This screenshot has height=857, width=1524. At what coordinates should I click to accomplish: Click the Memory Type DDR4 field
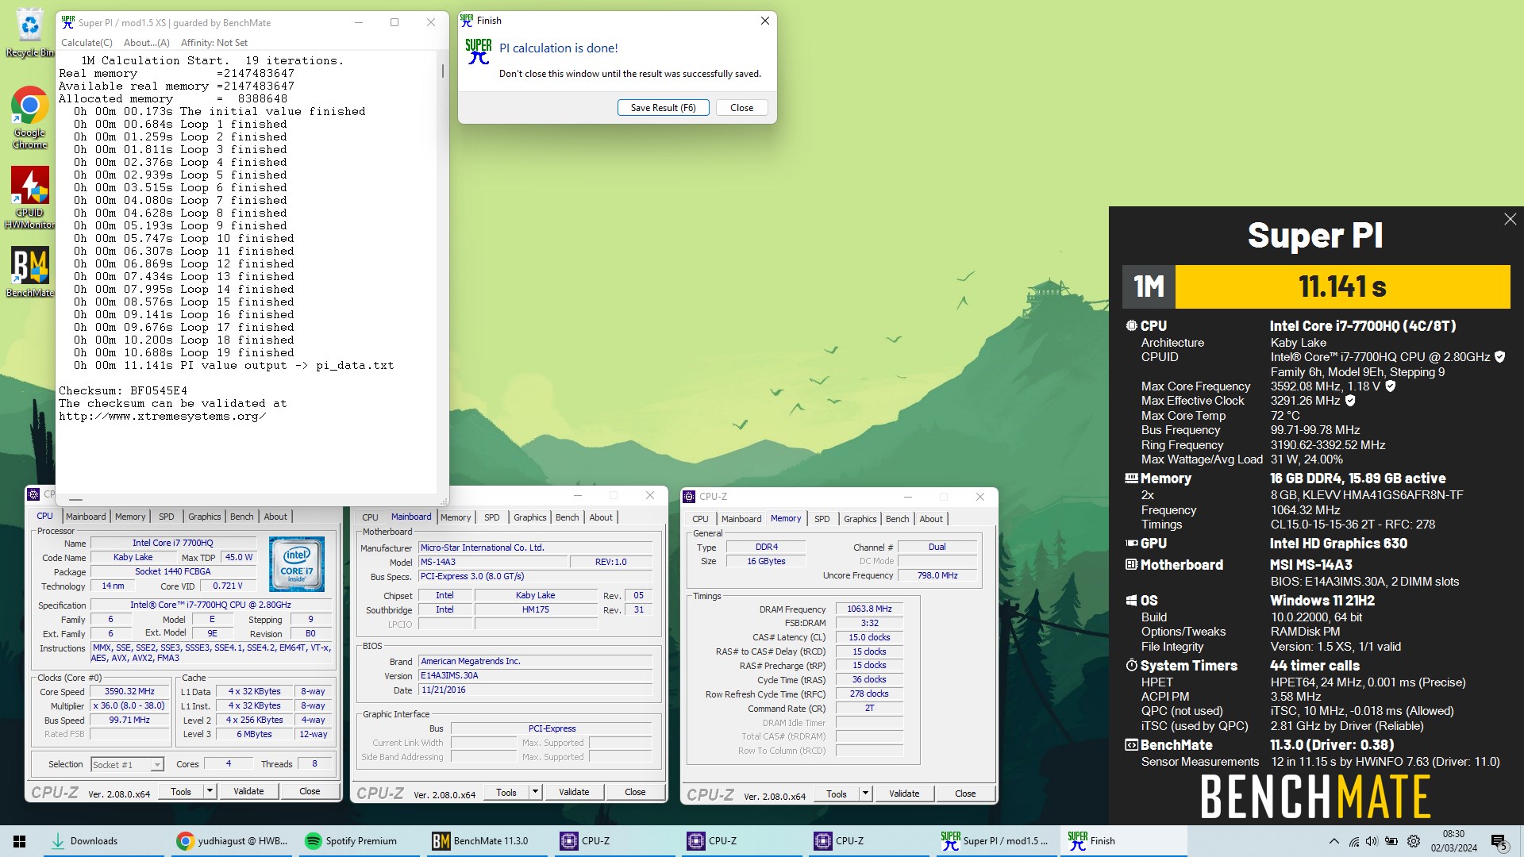(x=766, y=547)
